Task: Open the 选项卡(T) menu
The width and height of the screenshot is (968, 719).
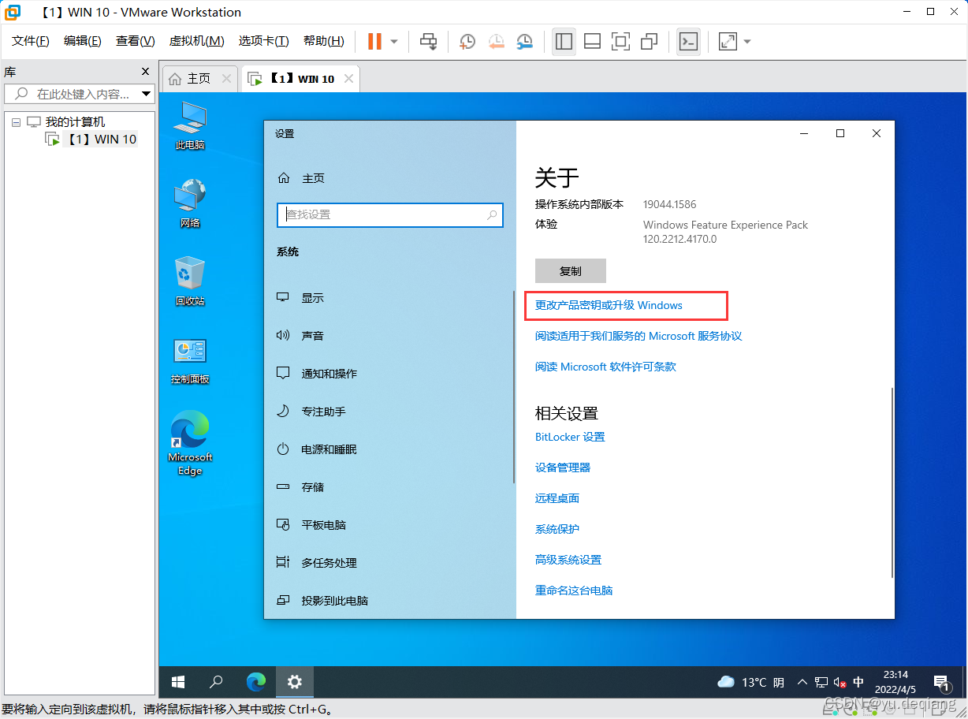Action: [264, 41]
